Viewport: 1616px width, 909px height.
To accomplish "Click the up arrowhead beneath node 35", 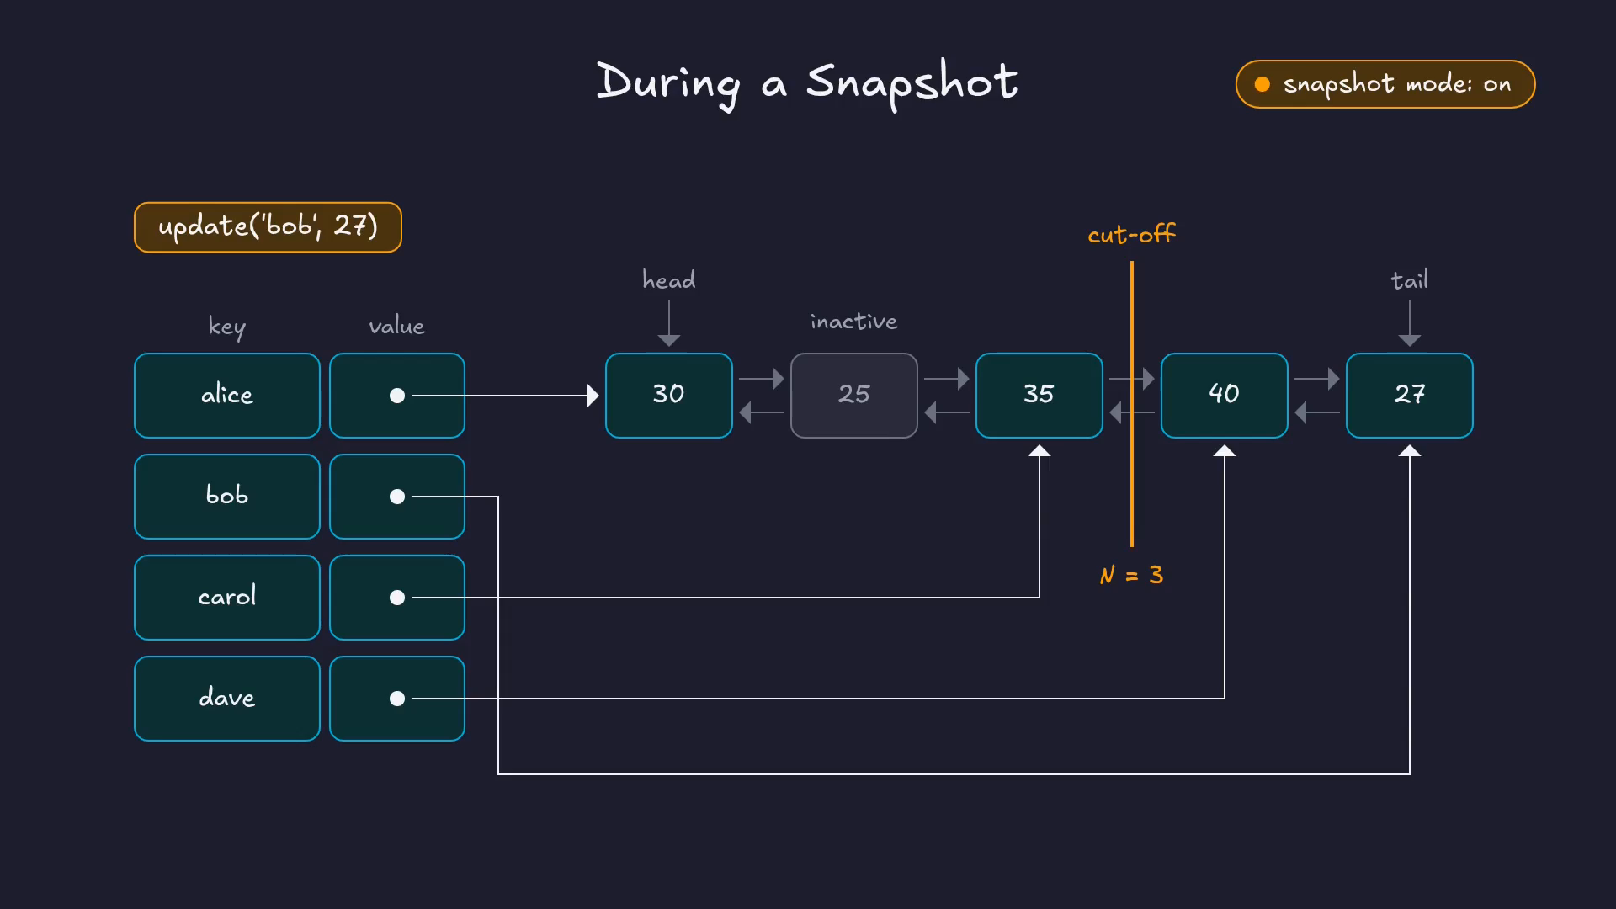I will (x=1039, y=451).
